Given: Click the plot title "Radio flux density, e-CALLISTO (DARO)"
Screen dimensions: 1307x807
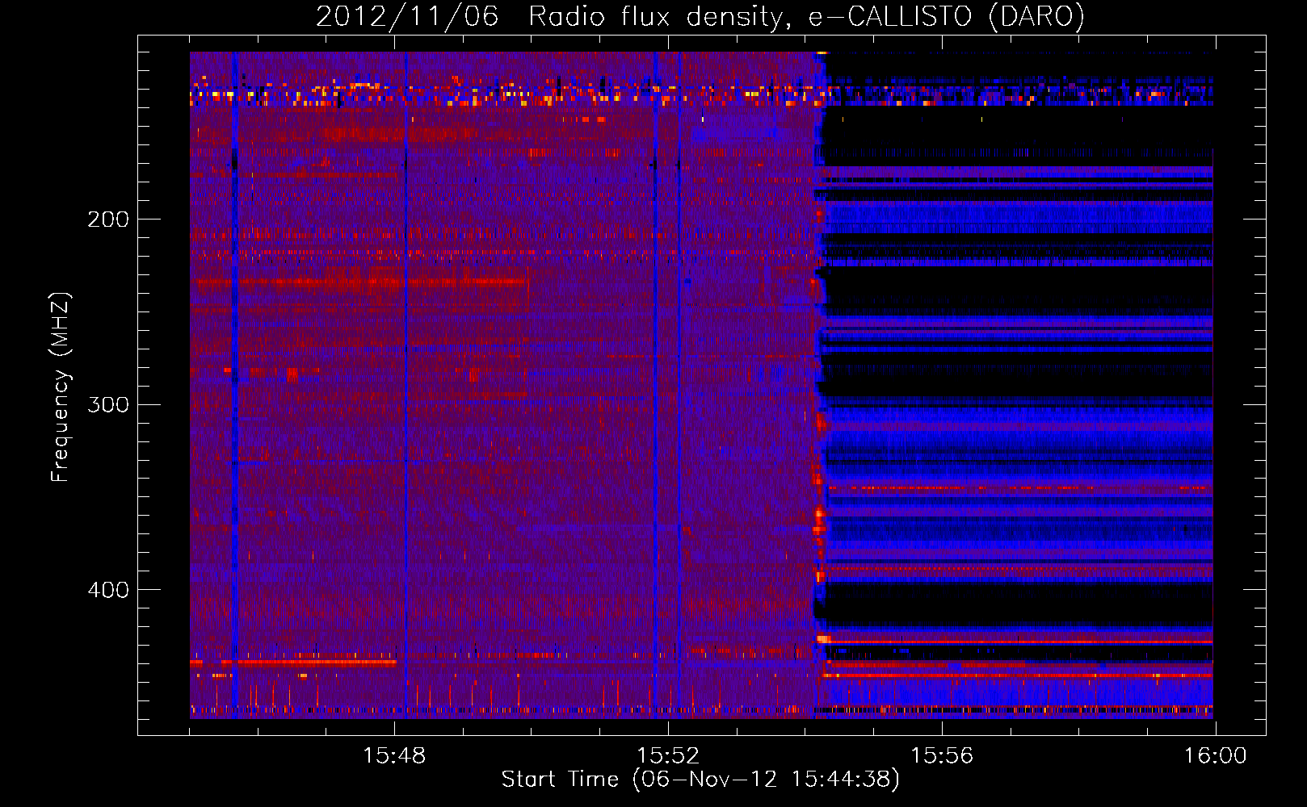Looking at the screenshot, I should pos(806,17).
